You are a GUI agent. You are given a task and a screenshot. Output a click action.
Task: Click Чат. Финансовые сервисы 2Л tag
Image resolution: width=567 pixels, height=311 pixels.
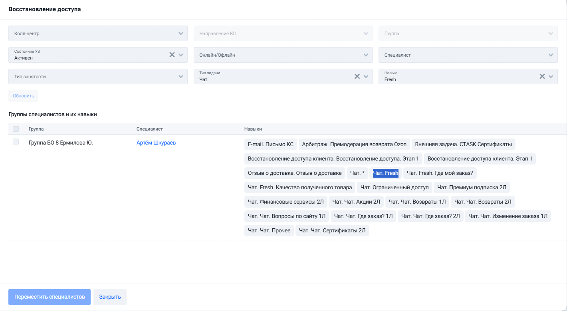(x=286, y=202)
